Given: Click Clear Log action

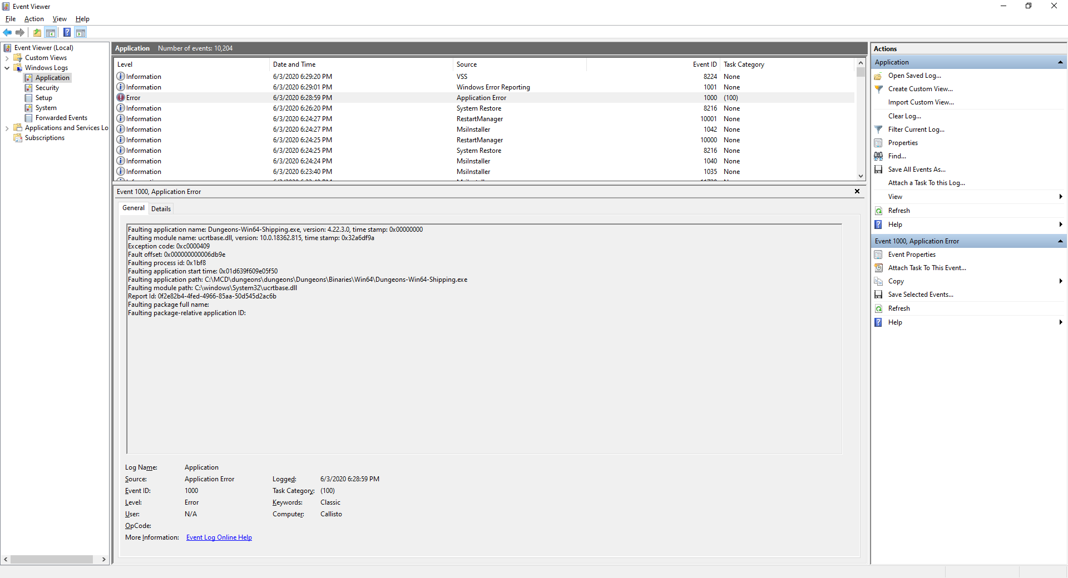Looking at the screenshot, I should pos(904,116).
